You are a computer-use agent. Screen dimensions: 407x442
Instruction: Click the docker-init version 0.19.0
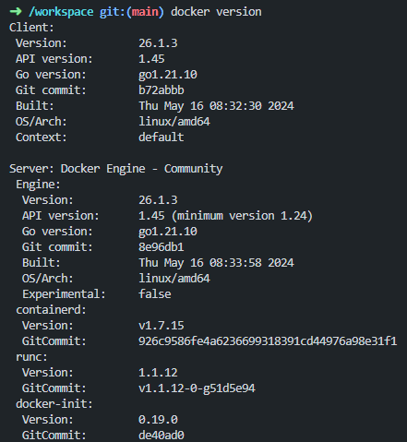click(158, 420)
